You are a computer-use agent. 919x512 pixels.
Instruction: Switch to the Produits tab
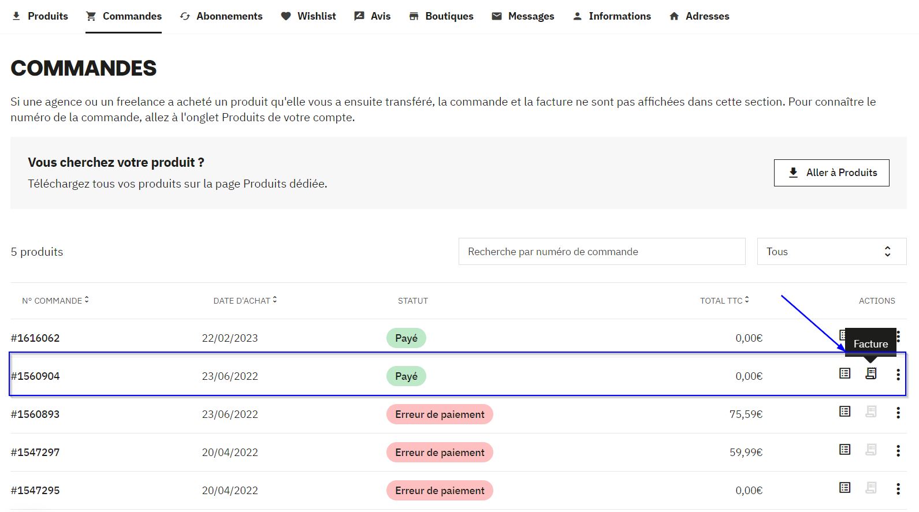[x=40, y=16]
